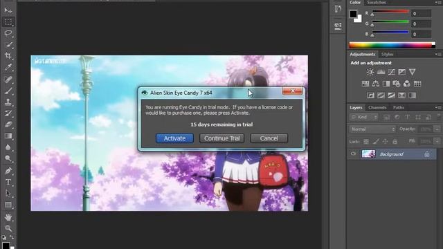Select the Eyedropper tool
This screenshot has height=249, width=443.
[8, 67]
